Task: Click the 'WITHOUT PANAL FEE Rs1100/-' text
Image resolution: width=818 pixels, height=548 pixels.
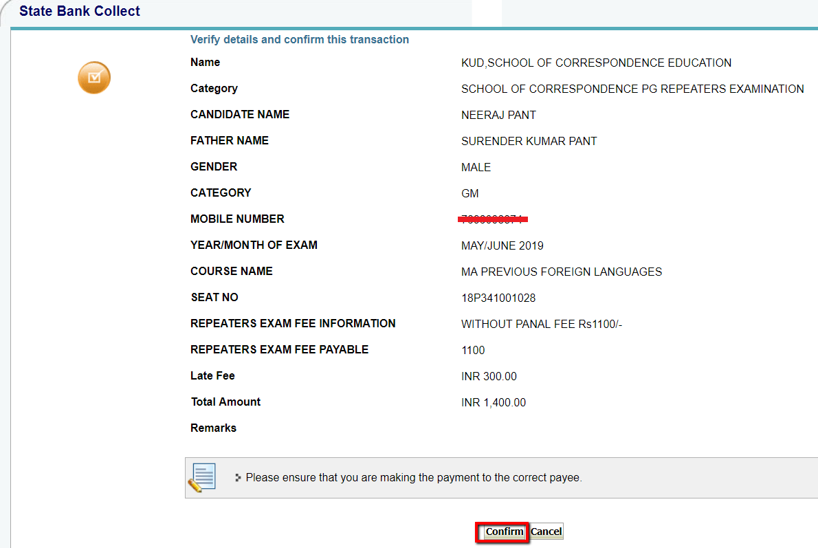Action: pyautogui.click(x=542, y=325)
